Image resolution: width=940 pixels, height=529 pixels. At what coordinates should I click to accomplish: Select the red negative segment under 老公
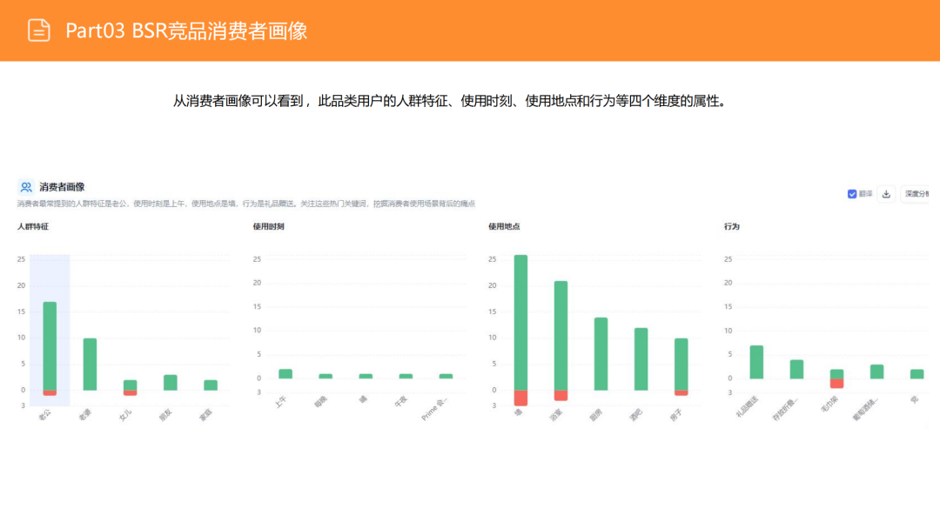(50, 393)
